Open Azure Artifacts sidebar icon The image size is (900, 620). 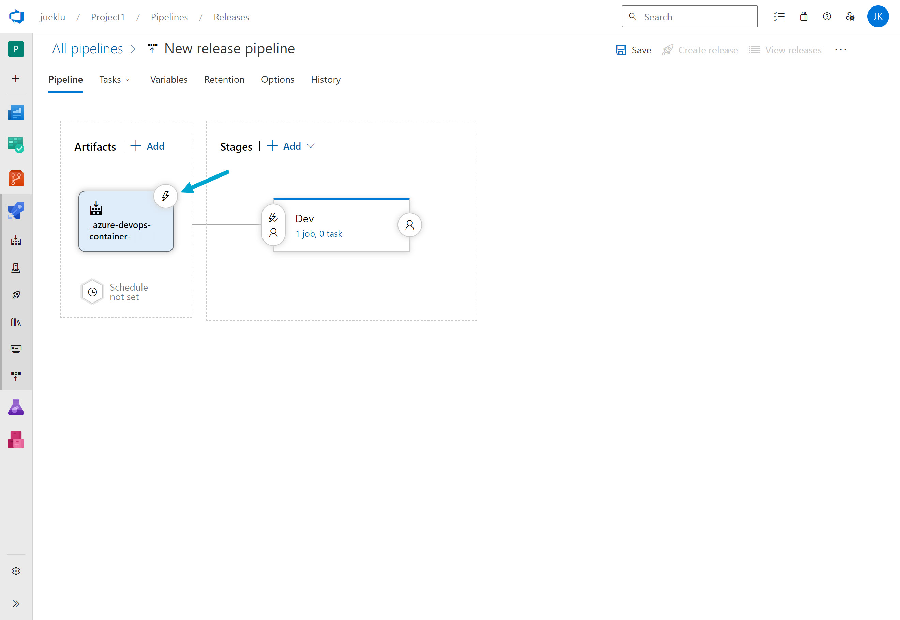(x=16, y=440)
